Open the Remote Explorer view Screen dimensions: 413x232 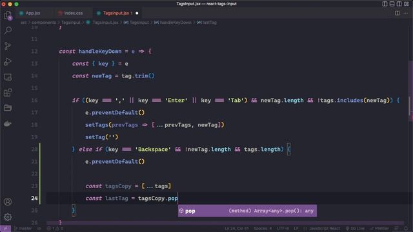[x=8, y=77]
